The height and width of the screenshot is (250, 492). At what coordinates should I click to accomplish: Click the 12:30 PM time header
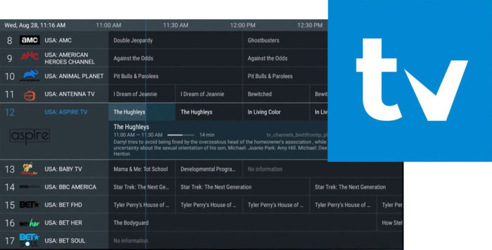(310, 25)
